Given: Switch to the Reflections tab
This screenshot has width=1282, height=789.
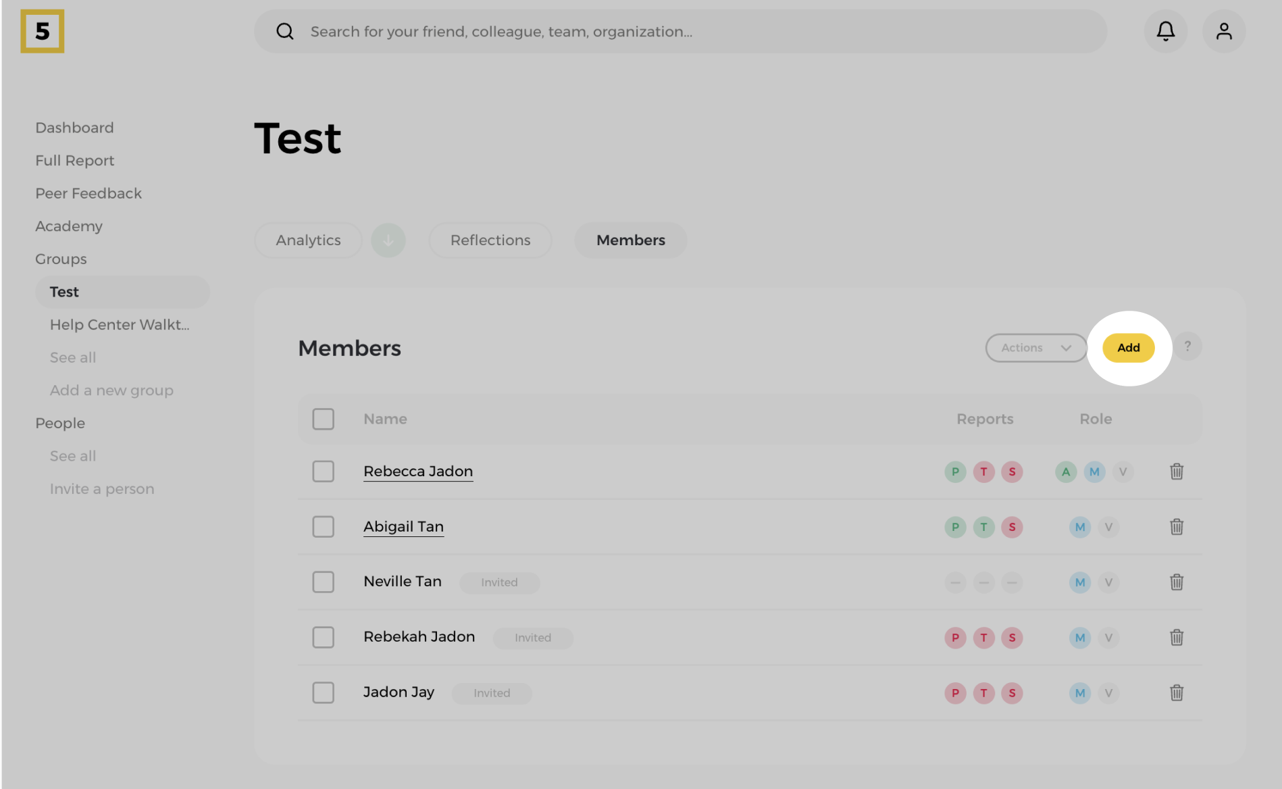Looking at the screenshot, I should click(490, 240).
